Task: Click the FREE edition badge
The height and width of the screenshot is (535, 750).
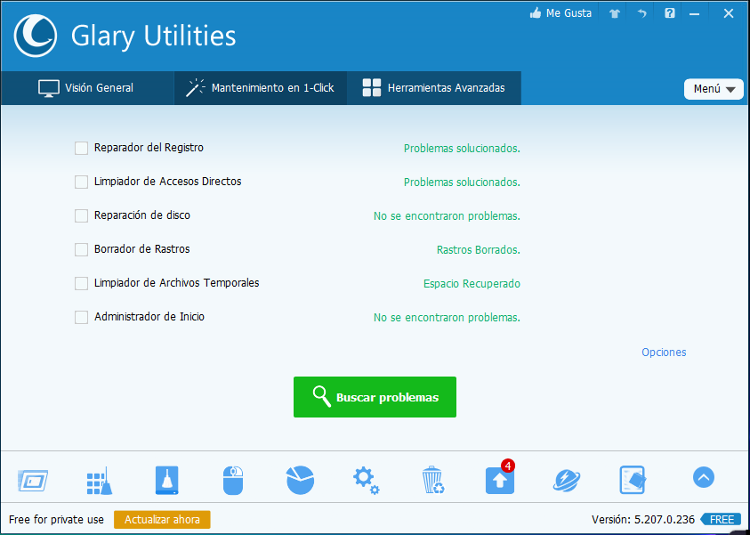Action: coord(721,520)
